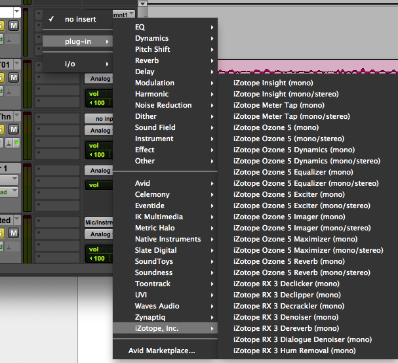Image resolution: width=398 pixels, height=363 pixels.
Task: Open the 'mnt1' selector dropdown at top
Action: pyautogui.click(x=124, y=14)
